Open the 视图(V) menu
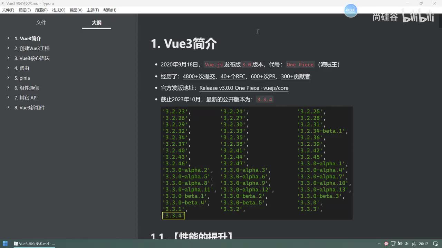The width and height of the screenshot is (442, 248). pyautogui.click(x=76, y=10)
